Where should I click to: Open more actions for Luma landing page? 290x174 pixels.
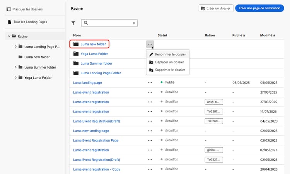pyautogui.click(x=150, y=82)
